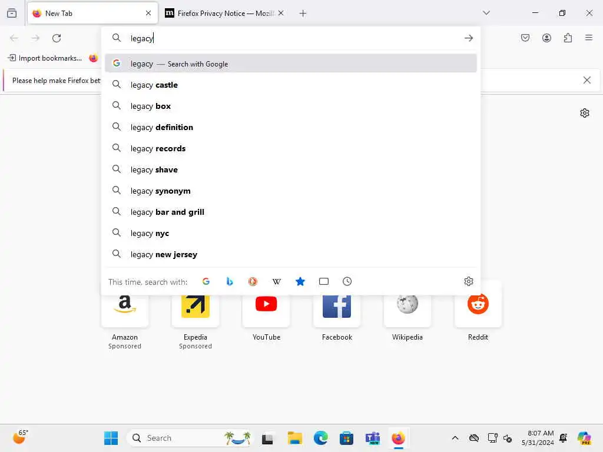Dismiss the Firefox help notification bar
The image size is (603, 452).
[x=587, y=80]
